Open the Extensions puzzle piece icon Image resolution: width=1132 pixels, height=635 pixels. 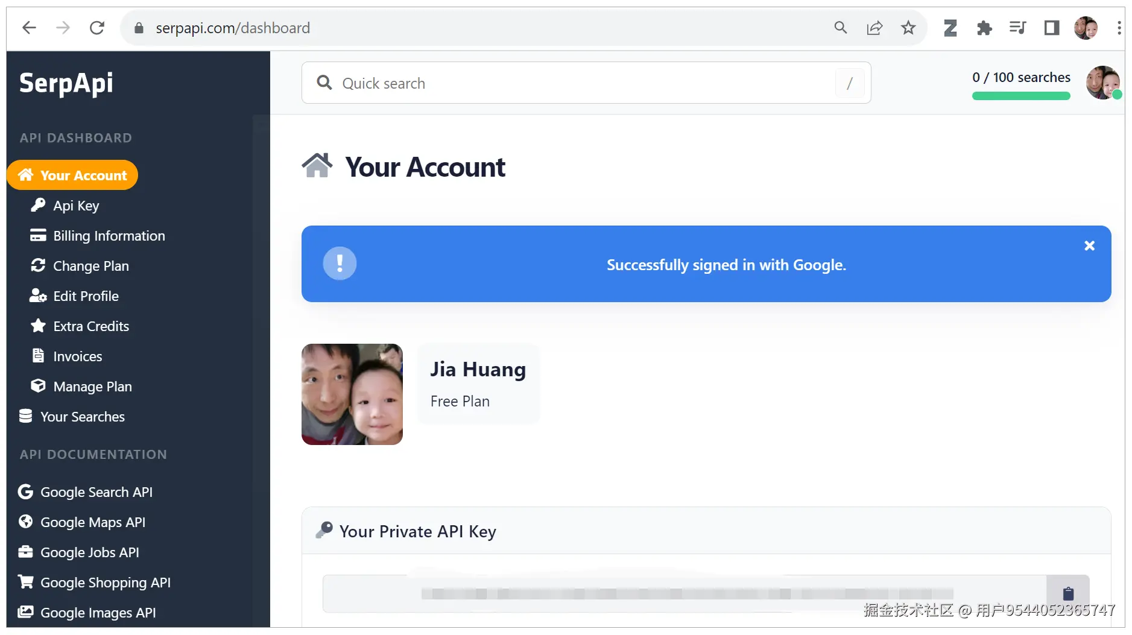point(984,28)
